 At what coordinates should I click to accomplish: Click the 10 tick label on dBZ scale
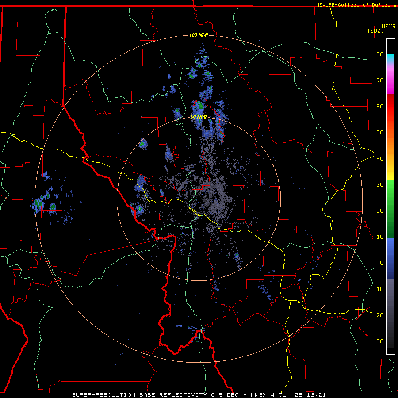(x=380, y=237)
